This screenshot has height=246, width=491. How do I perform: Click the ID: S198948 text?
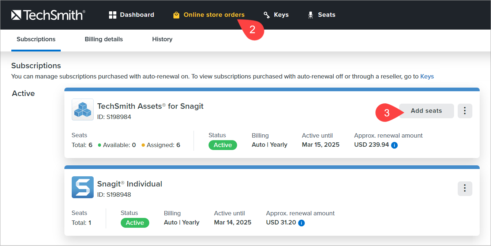point(114,195)
